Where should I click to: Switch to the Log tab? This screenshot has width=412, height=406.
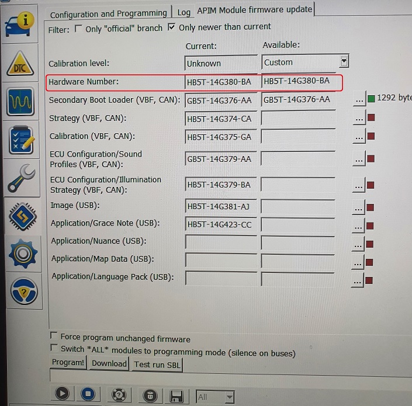click(x=184, y=12)
